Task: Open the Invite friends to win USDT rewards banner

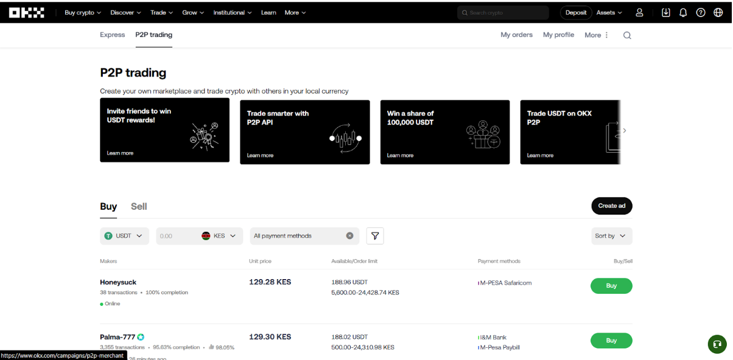Action: coord(165,130)
